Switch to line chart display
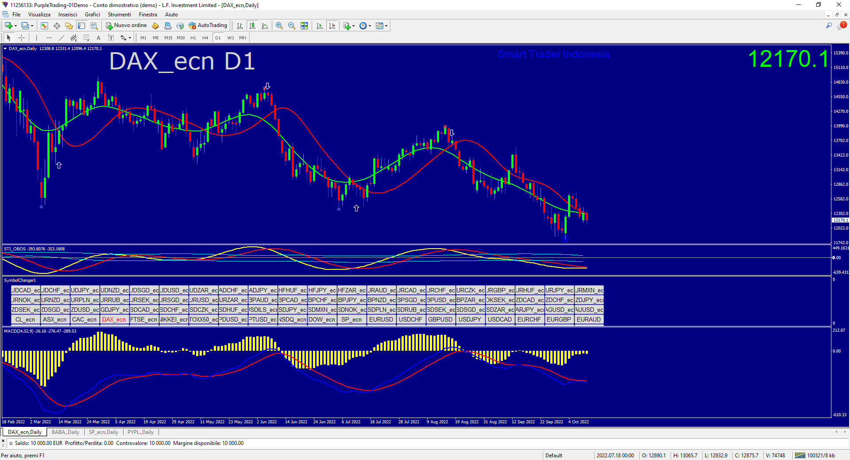Image resolution: width=850 pixels, height=460 pixels. pos(265,26)
